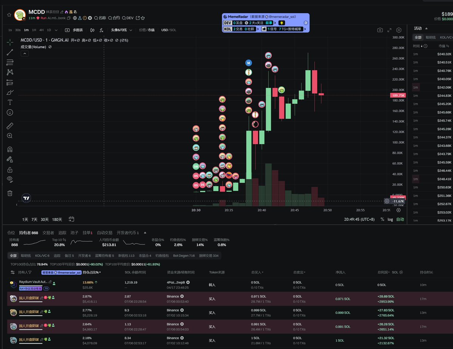Viewport: 453px width, 349px height.
Task: Toggle the magnet snap mode
Action: point(10,149)
